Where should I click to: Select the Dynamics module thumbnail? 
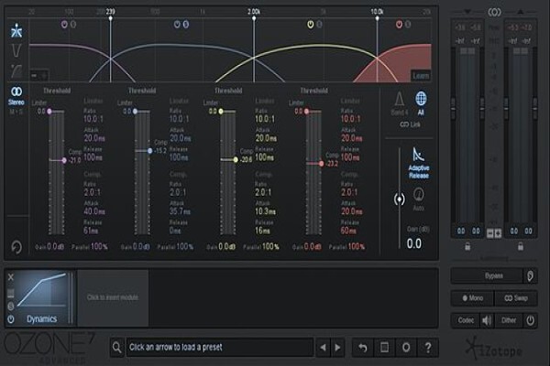point(42,297)
